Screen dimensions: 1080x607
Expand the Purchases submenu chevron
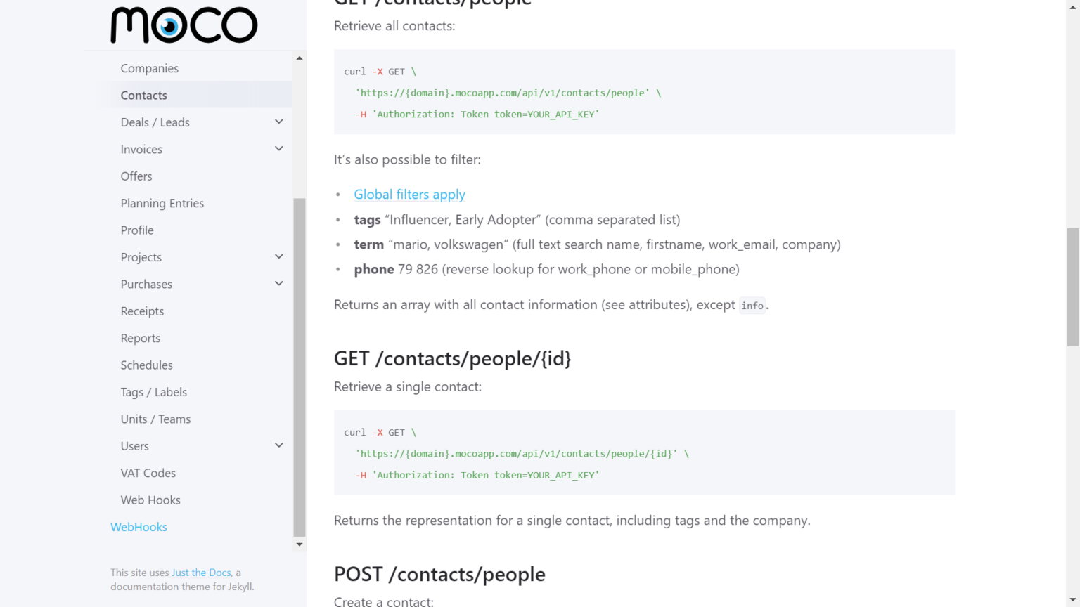point(279,284)
